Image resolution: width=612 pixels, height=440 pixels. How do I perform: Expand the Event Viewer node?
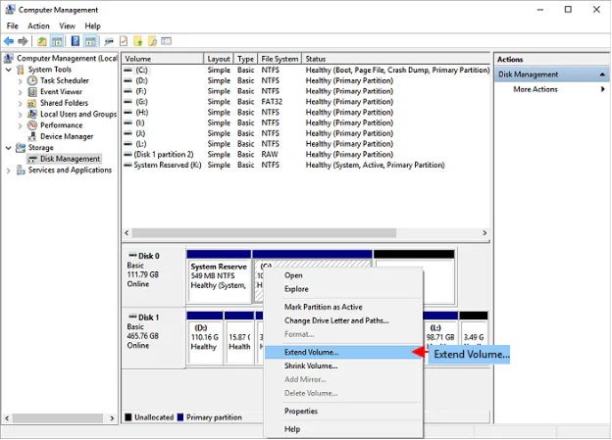[x=20, y=92]
